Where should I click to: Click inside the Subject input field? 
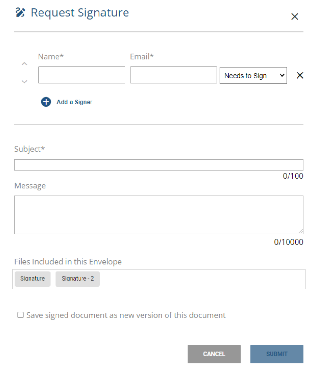pos(159,164)
